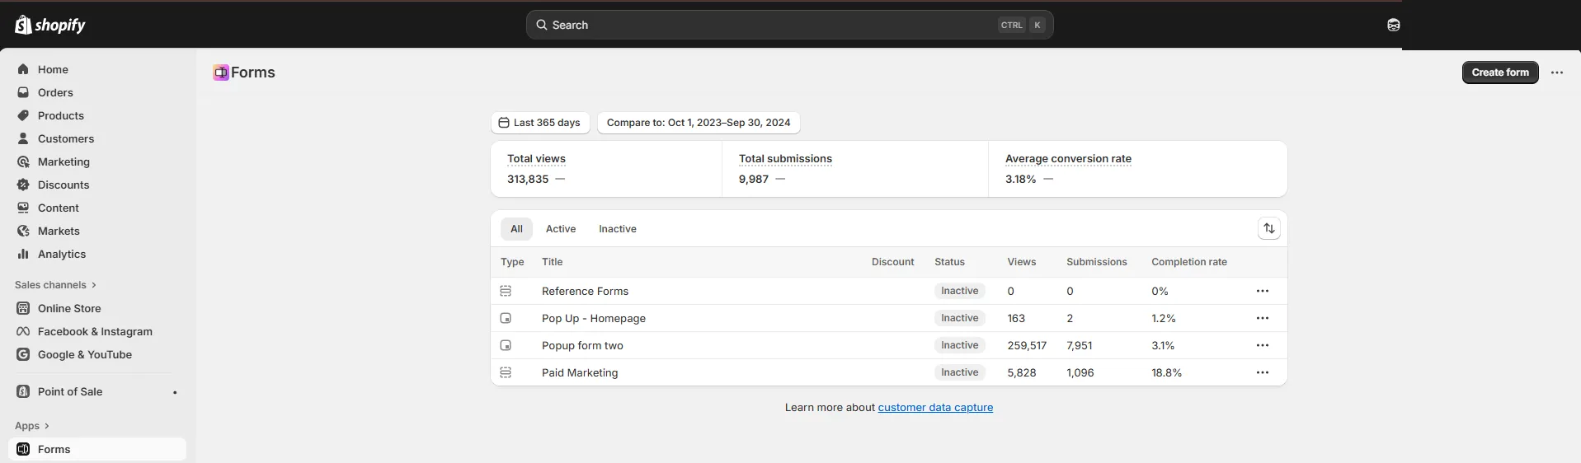Click the sort forms arrows icon
Image resolution: width=1581 pixels, height=463 pixels.
click(1269, 228)
